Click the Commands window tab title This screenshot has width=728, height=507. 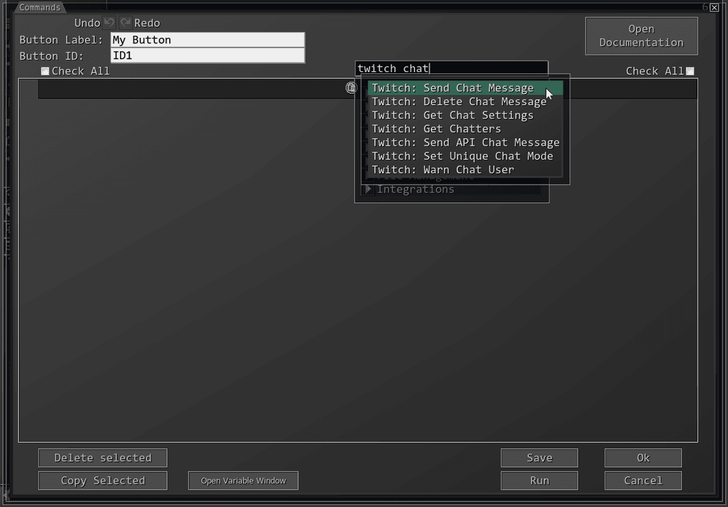coord(40,7)
